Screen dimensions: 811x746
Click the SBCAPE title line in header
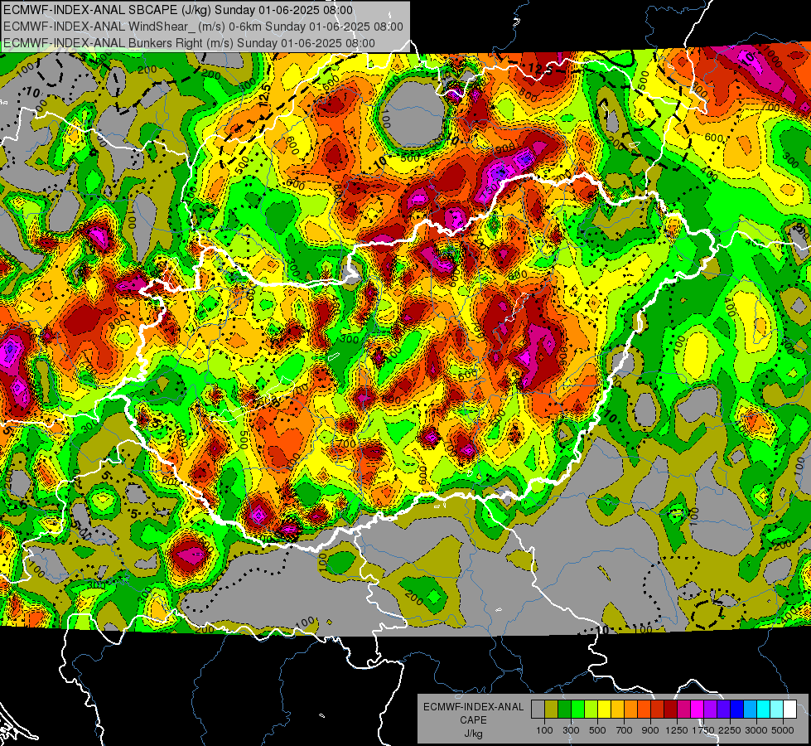click(x=178, y=10)
